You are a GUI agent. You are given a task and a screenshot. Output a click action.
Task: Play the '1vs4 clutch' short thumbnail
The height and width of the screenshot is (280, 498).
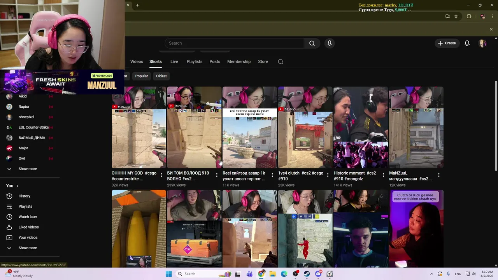click(x=305, y=128)
